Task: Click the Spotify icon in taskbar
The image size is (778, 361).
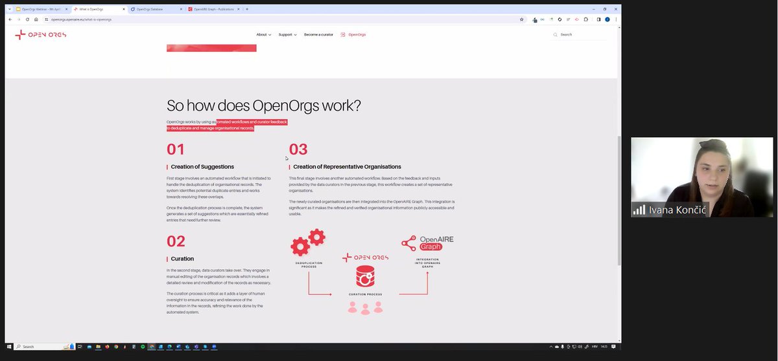Action: (143, 346)
